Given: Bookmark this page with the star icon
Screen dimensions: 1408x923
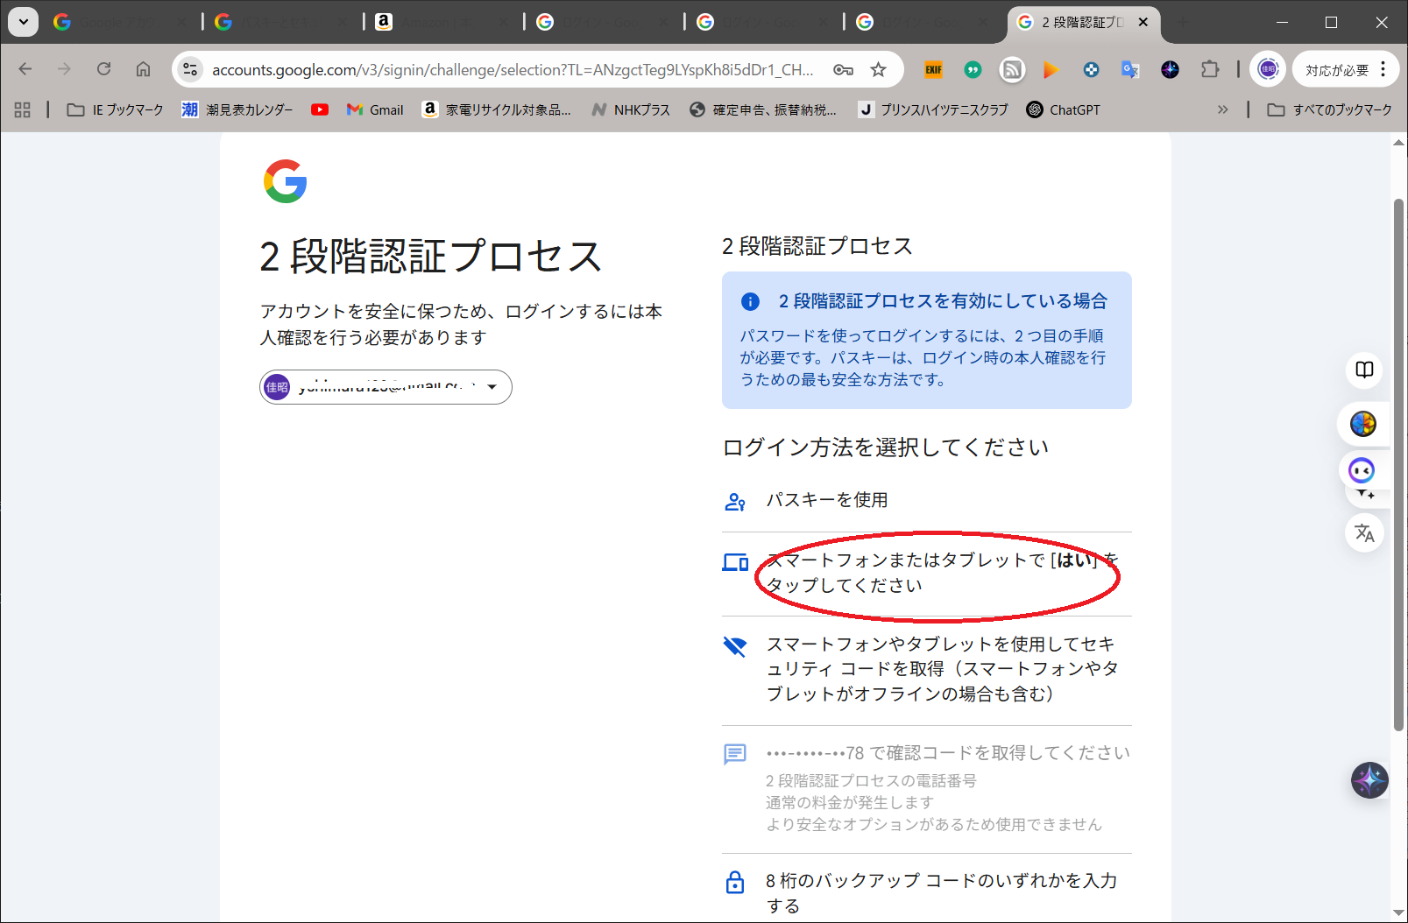Looking at the screenshot, I should coord(878,69).
